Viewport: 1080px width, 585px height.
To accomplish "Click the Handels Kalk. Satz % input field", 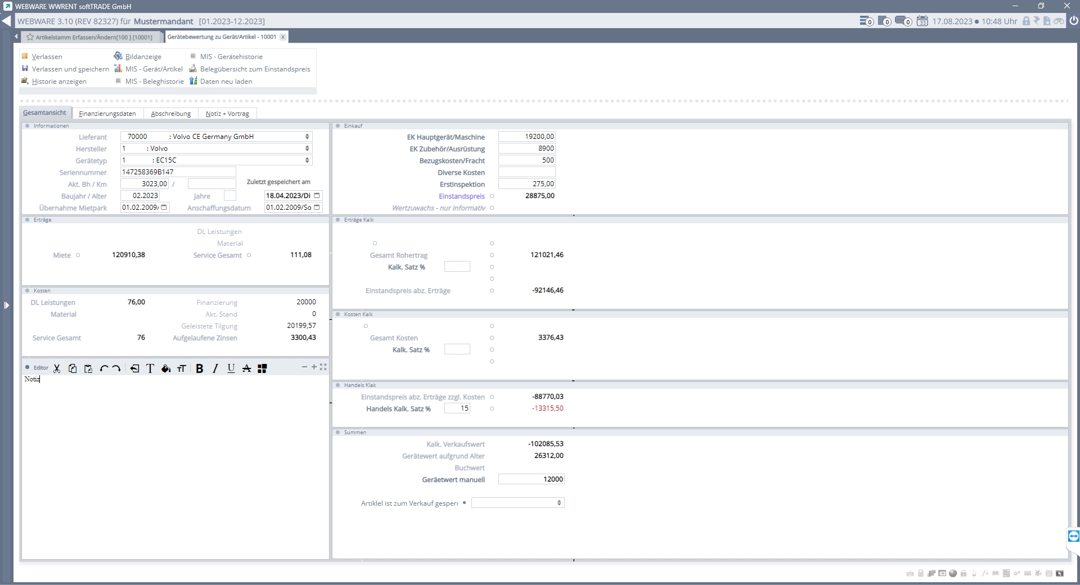I will [x=457, y=408].
